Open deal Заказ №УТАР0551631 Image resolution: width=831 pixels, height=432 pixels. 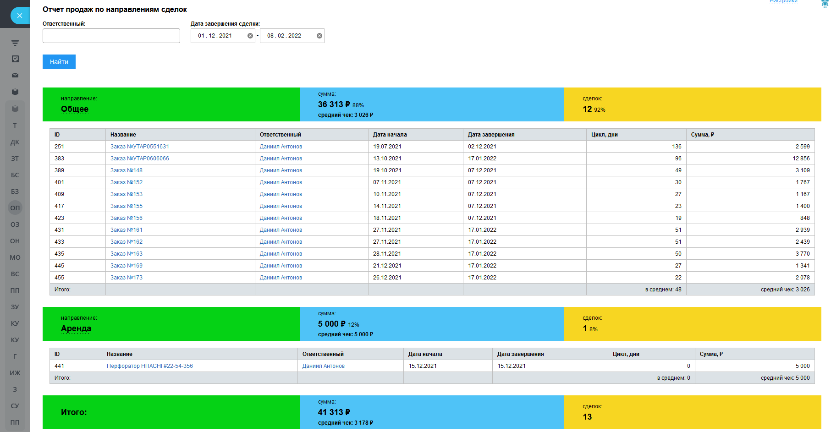(x=139, y=147)
